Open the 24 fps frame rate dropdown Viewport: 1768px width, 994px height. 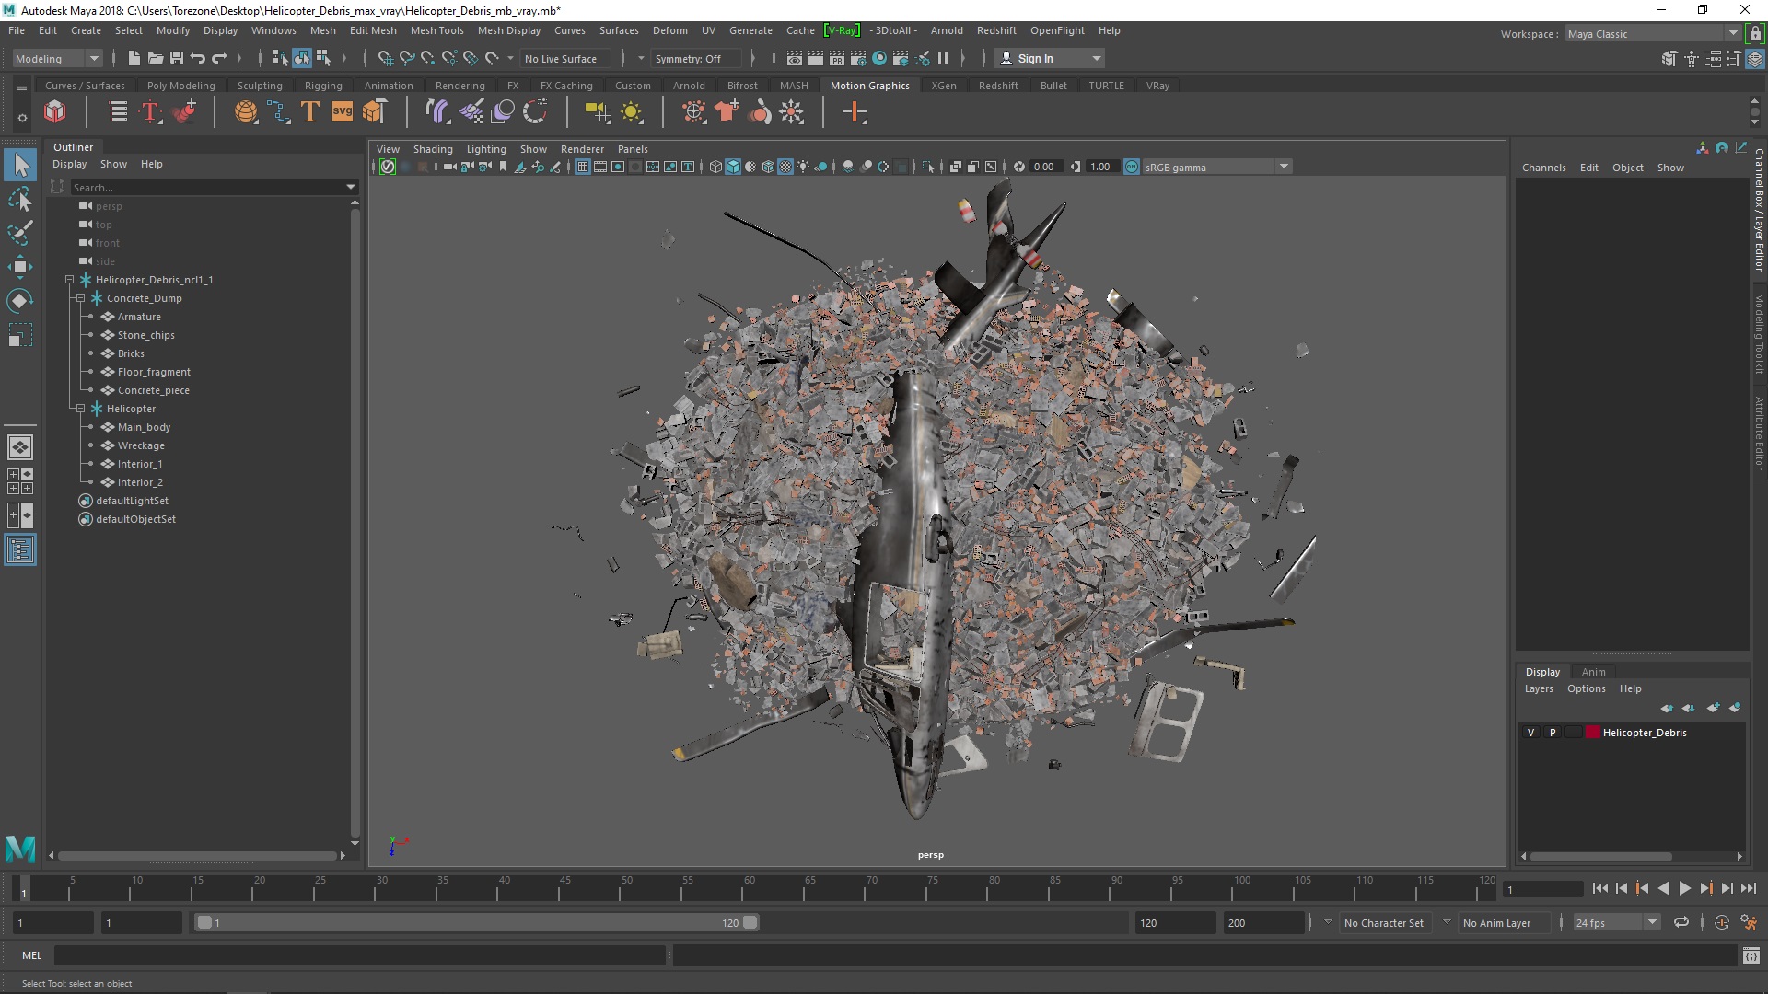click(1615, 922)
